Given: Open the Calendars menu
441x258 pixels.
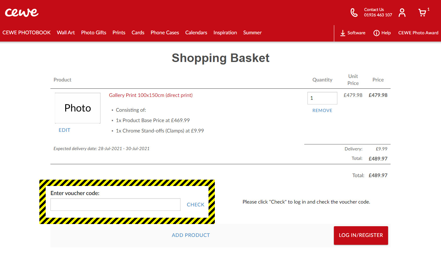Looking at the screenshot, I should click(196, 32).
